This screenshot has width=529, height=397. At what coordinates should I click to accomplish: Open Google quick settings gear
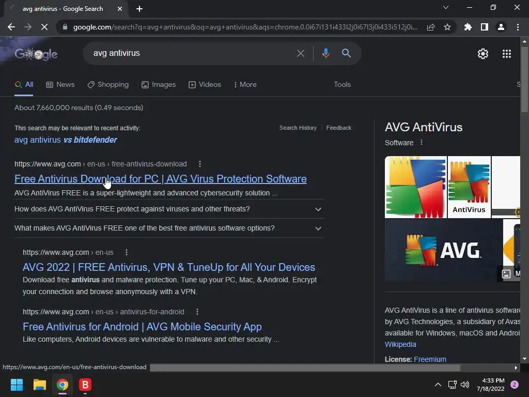click(483, 54)
